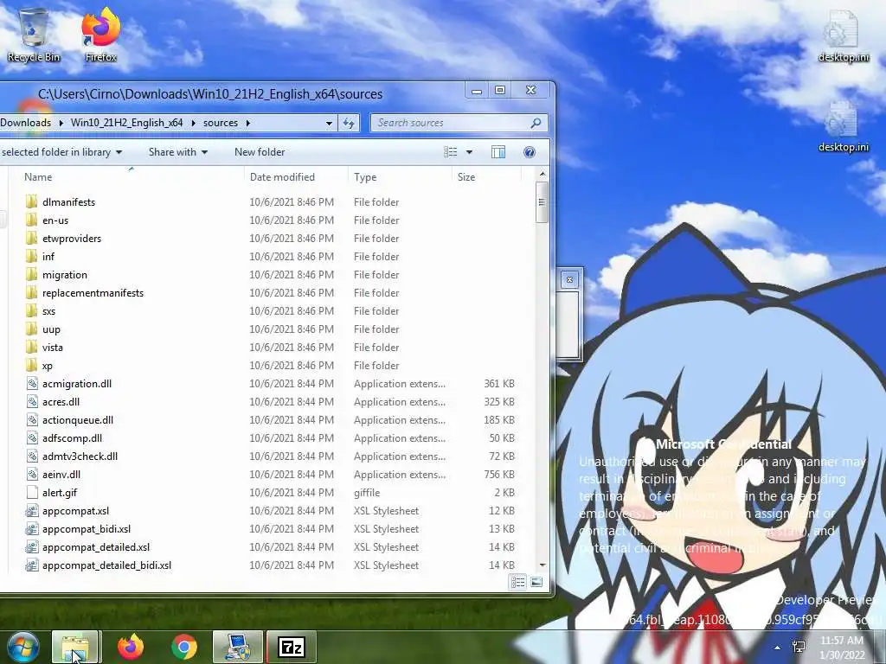886x664 pixels.
Task: Open the Windows Start orb
Action: pos(22,647)
